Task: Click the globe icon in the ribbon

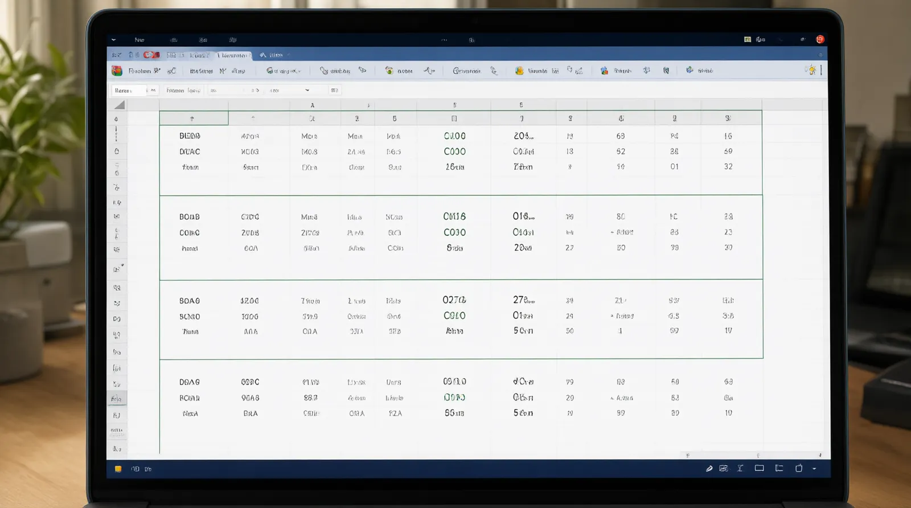Action: click(690, 70)
